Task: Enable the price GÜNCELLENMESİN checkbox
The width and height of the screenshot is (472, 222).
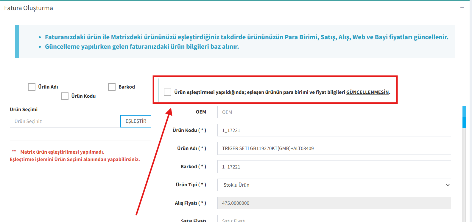Action: [167, 92]
